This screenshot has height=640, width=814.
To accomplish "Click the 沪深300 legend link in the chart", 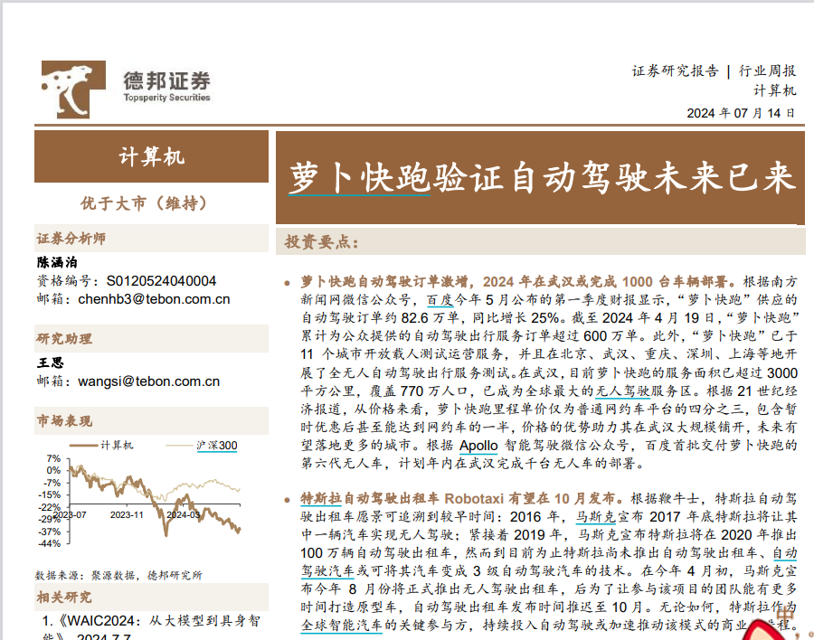I will coord(216,446).
